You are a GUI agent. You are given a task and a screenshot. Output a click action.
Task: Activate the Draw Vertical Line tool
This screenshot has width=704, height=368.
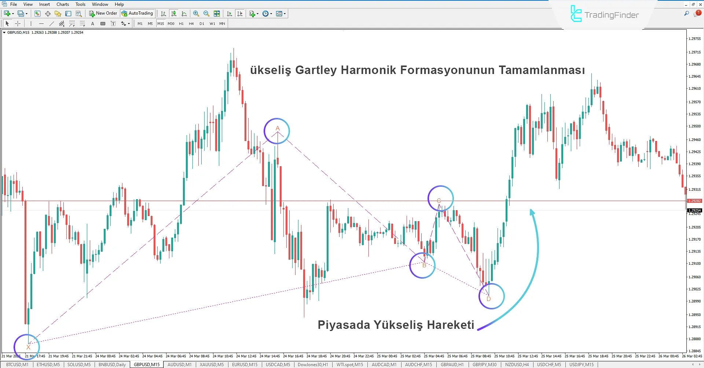[x=31, y=23]
